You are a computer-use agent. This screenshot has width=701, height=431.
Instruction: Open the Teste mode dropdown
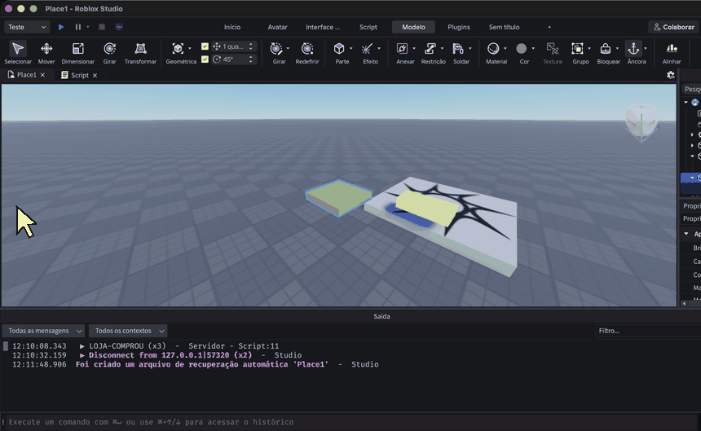coord(27,27)
